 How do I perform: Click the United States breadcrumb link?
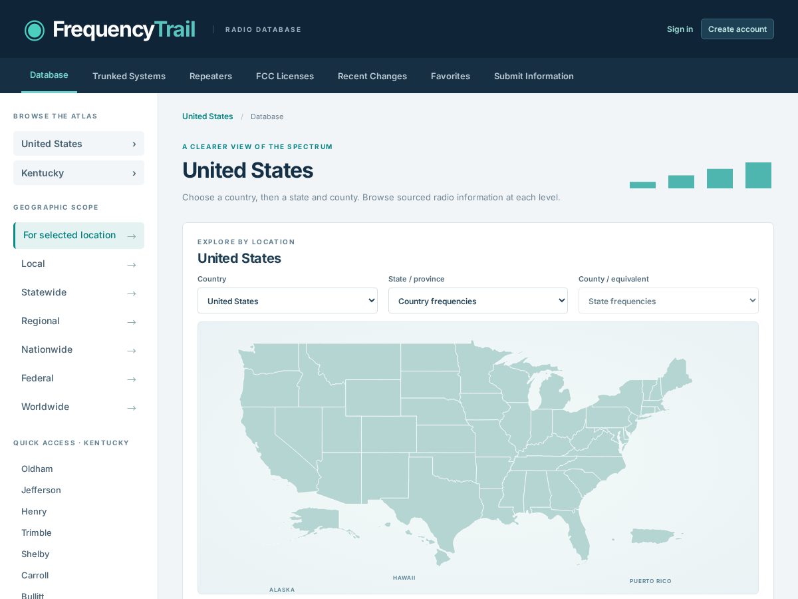coord(207,116)
